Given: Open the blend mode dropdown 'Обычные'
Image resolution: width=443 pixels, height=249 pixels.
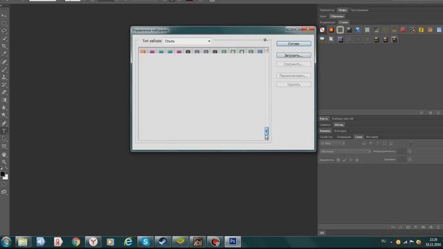Looking at the screenshot, I should pyautogui.click(x=345, y=151).
